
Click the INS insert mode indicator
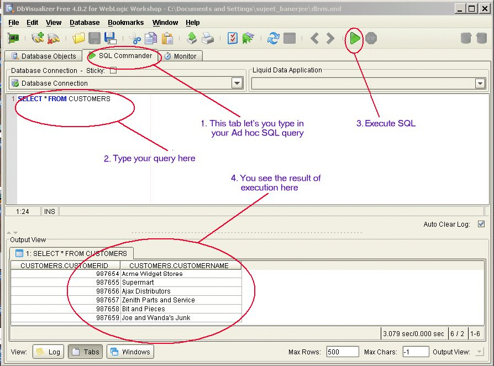(x=50, y=212)
